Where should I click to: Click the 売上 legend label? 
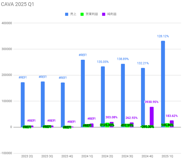click(x=73, y=14)
